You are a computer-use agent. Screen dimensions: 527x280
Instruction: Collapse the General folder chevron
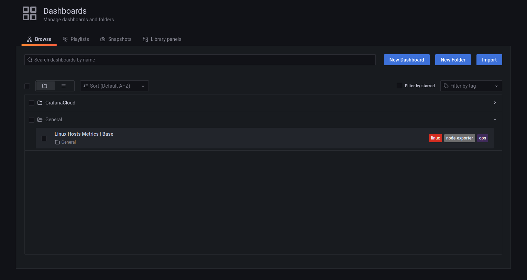click(495, 120)
